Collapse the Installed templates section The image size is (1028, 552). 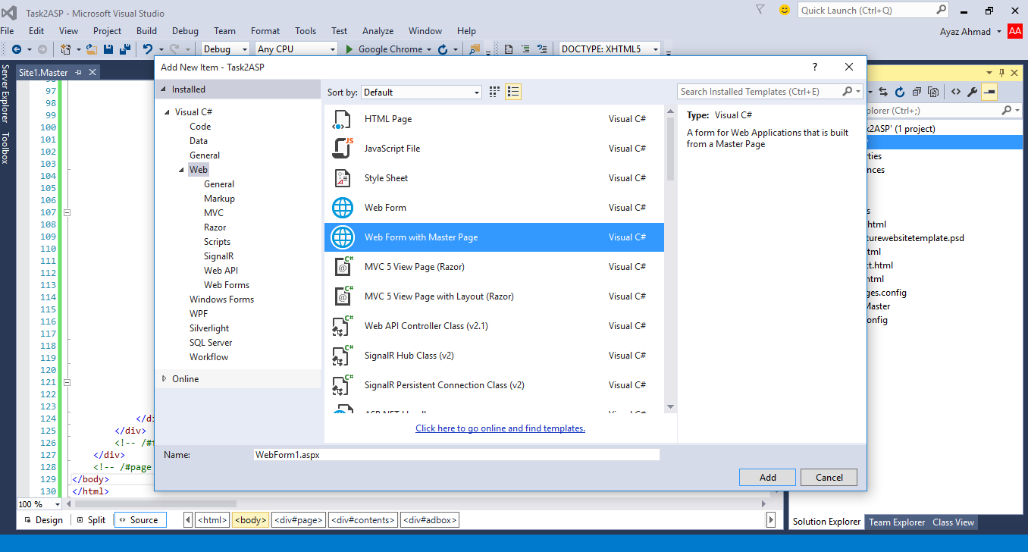tap(164, 89)
